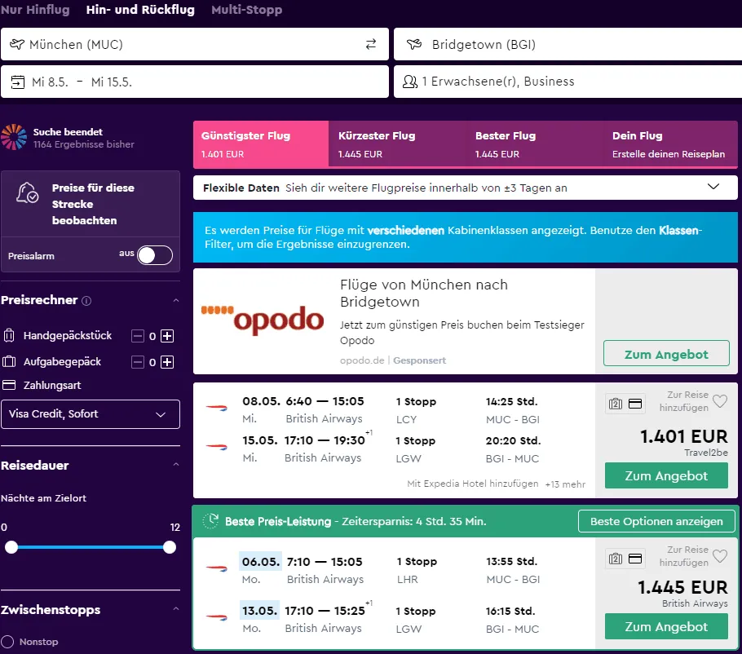Click the info icon beside Preisrechner
The image size is (742, 654).
pyautogui.click(x=87, y=301)
